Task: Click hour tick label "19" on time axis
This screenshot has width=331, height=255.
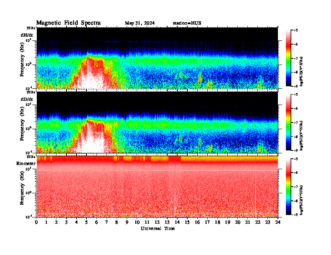Action: tap(227, 222)
